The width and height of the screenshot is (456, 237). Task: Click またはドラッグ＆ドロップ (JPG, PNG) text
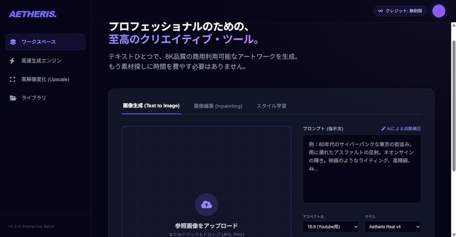click(x=206, y=234)
